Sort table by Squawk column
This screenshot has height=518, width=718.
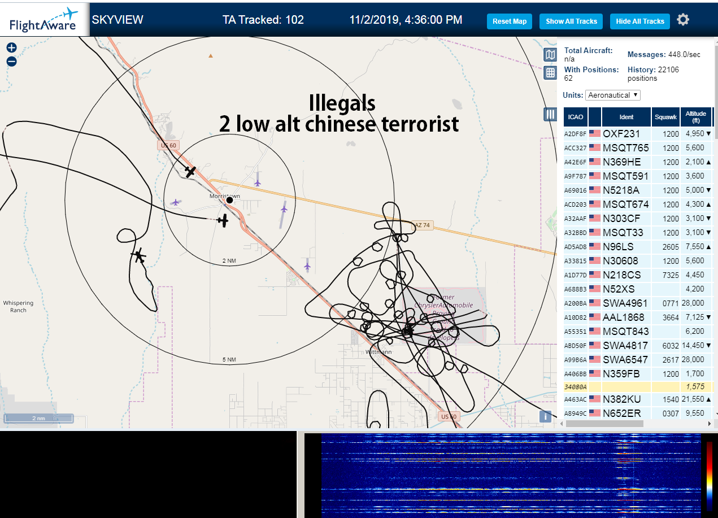pyautogui.click(x=665, y=117)
